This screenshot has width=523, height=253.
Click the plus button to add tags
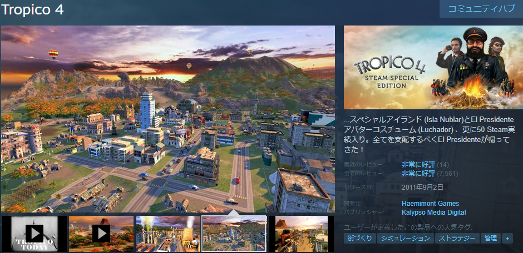(x=507, y=238)
